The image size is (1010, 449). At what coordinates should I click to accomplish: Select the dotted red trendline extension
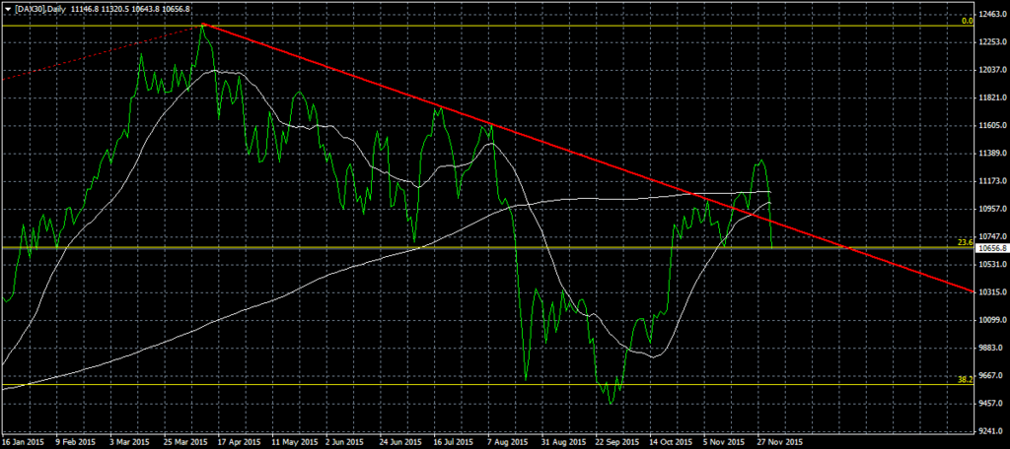(99, 52)
